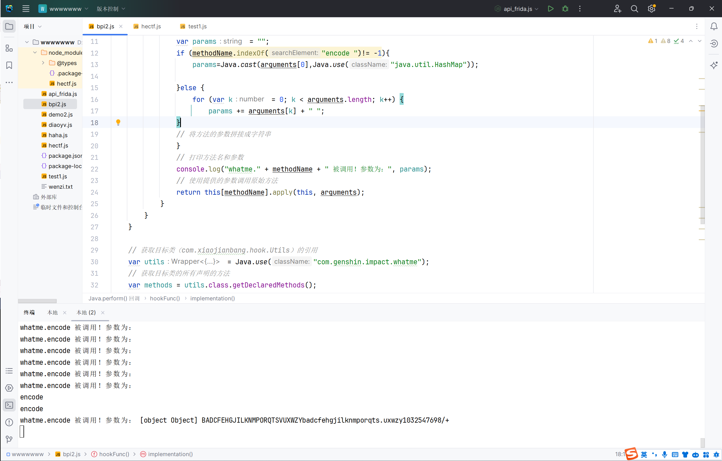This screenshot has width=722, height=461.
Task: Open the Structure tool window icon
Action: [x=9, y=48]
